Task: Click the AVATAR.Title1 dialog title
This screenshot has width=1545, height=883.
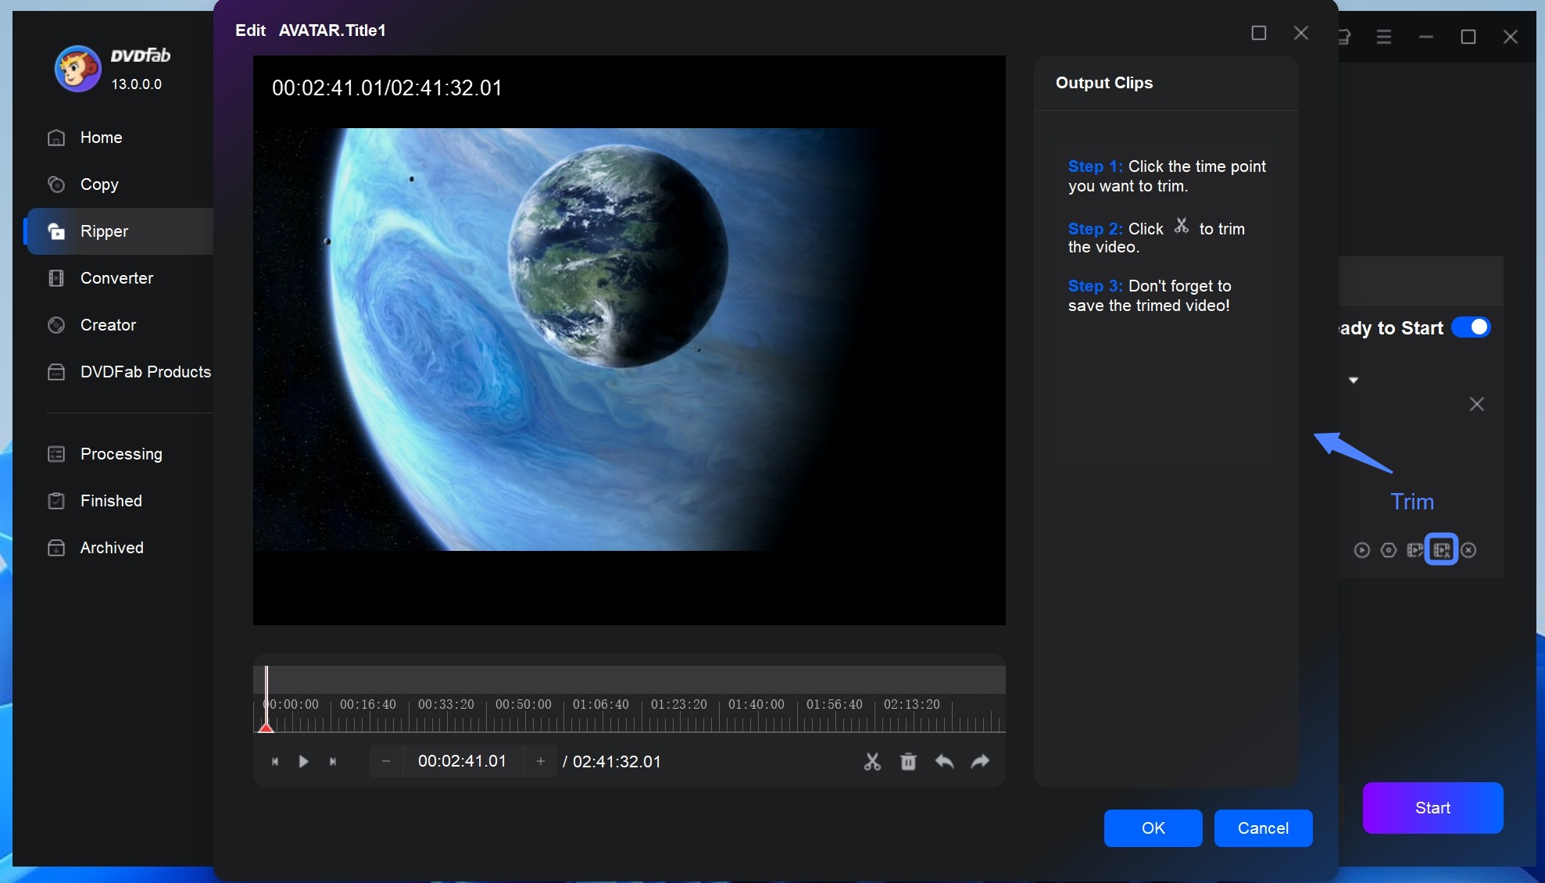Action: coord(332,30)
